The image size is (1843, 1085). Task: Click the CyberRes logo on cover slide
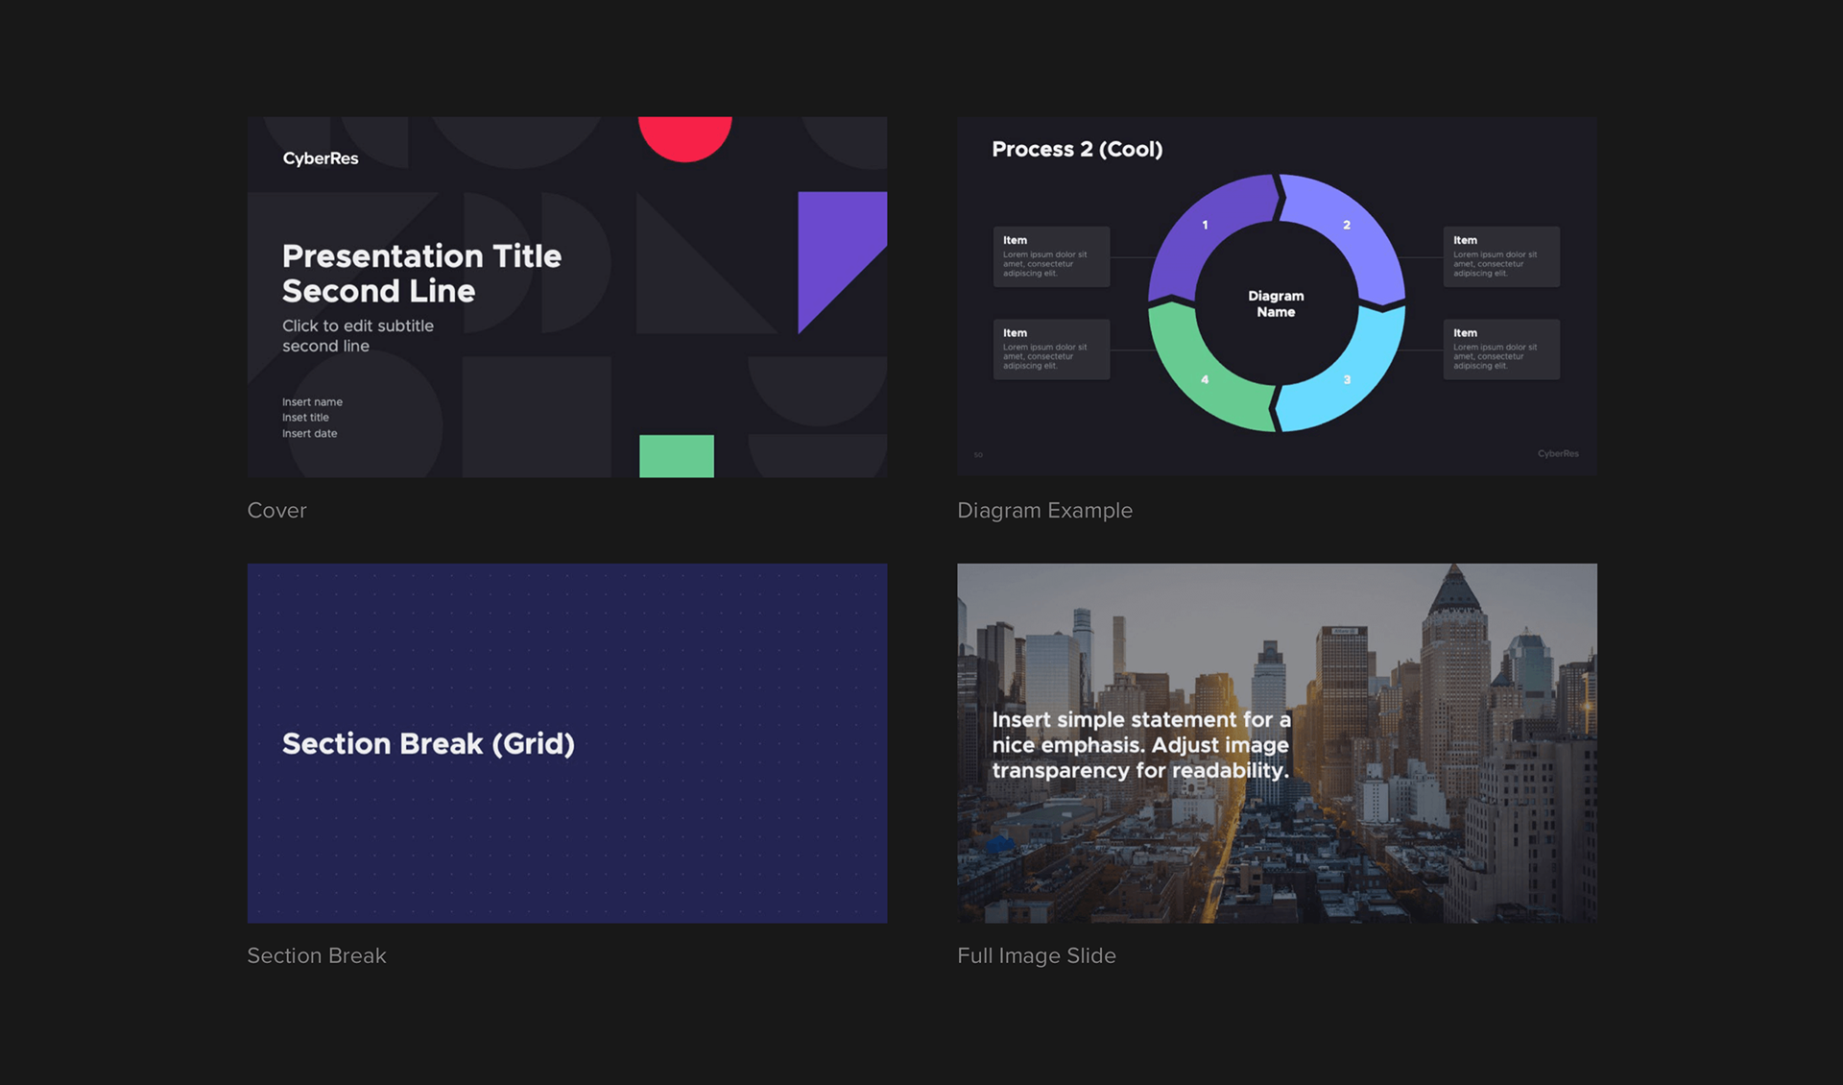click(x=321, y=158)
